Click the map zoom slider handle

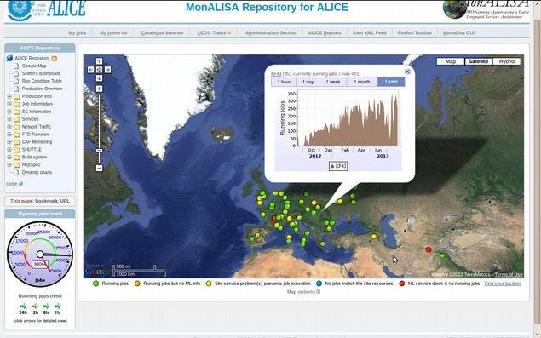pos(99,151)
